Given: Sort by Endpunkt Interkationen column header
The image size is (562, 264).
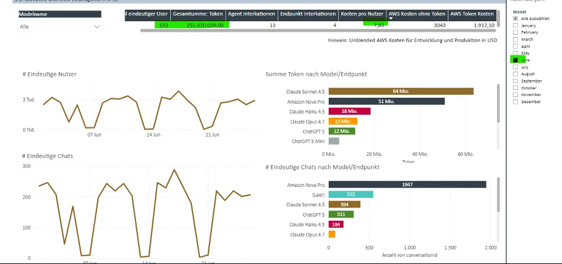Looking at the screenshot, I should (308, 14).
